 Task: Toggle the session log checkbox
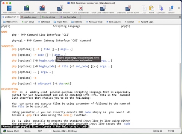50,131
